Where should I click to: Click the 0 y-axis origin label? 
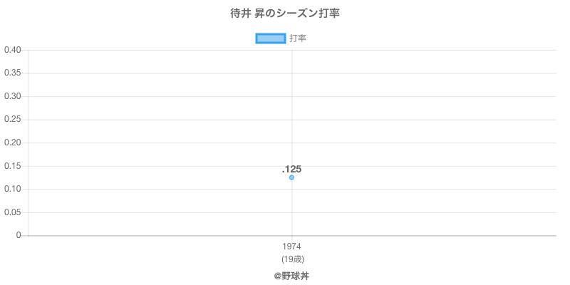tap(19, 235)
